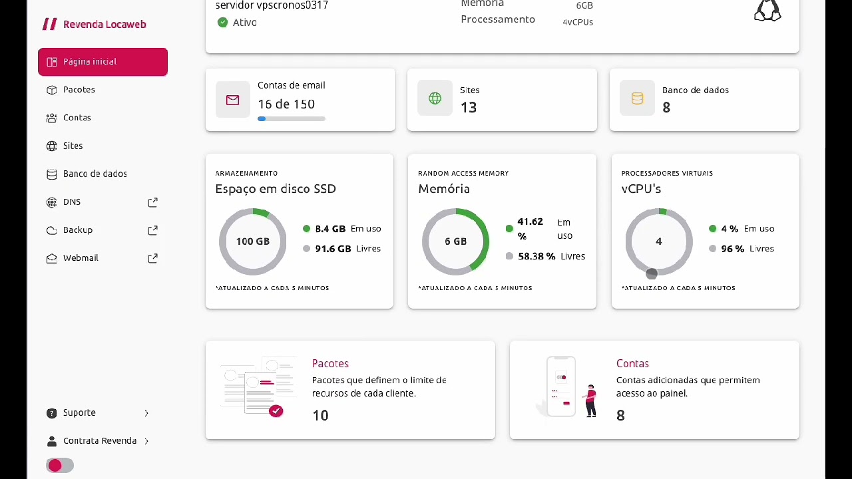Expand the Suporte chevron
This screenshot has height=479, width=852.
tap(146, 413)
